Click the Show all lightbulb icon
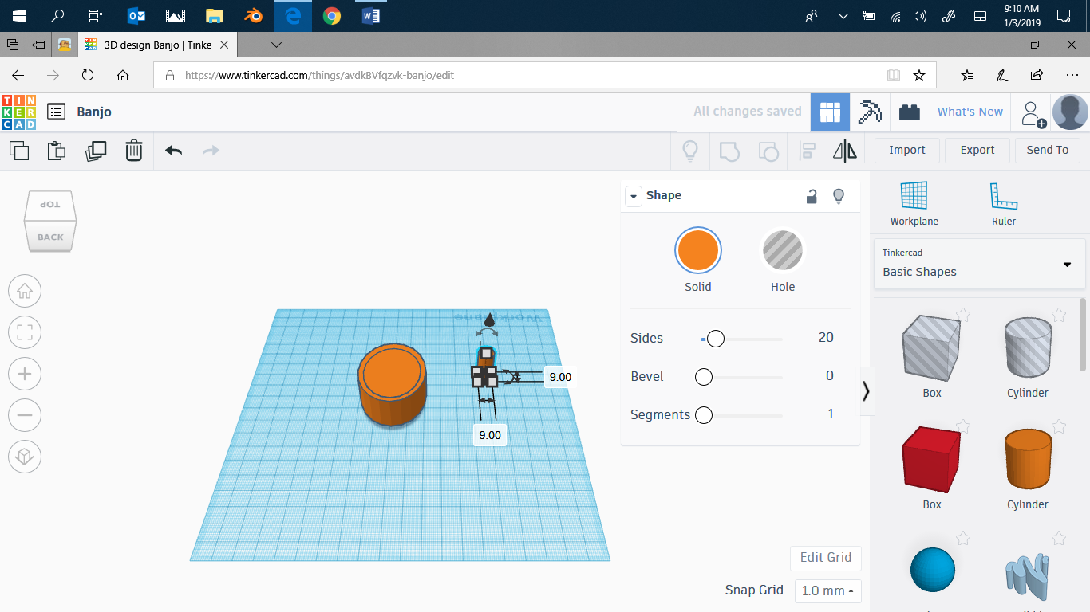 pos(690,151)
